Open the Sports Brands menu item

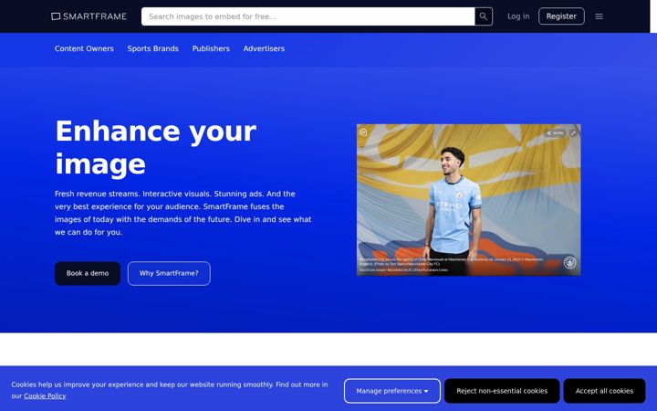point(153,48)
